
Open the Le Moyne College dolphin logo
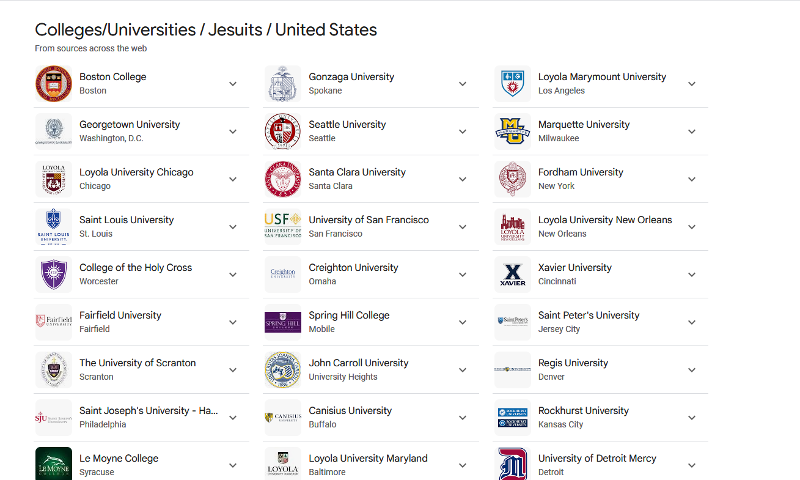tap(54, 463)
